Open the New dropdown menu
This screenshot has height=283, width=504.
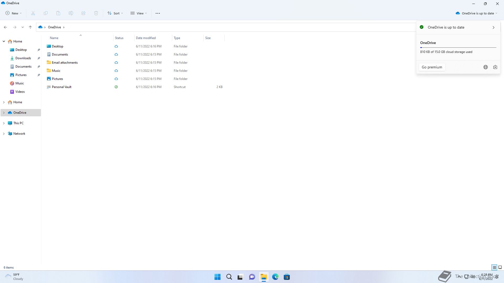click(x=13, y=13)
